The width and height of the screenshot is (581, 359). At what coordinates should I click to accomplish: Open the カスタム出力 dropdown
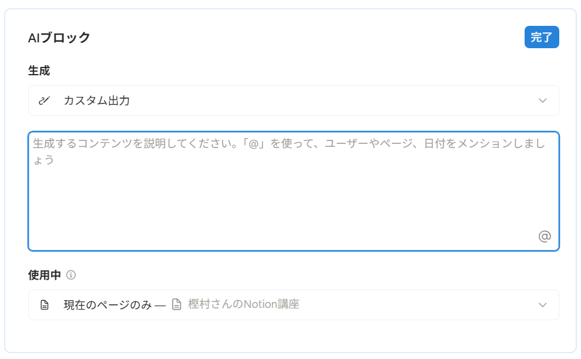(294, 100)
